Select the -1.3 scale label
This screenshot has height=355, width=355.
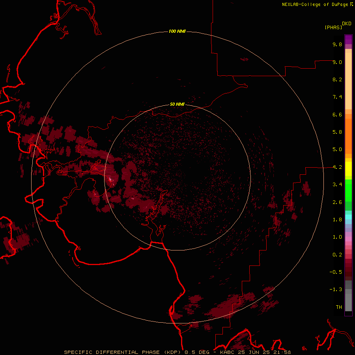pos(336,290)
